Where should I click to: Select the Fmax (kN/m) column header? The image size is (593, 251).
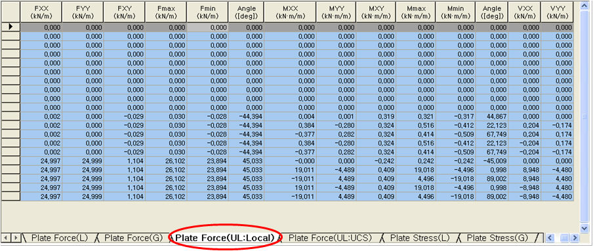pyautogui.click(x=165, y=12)
